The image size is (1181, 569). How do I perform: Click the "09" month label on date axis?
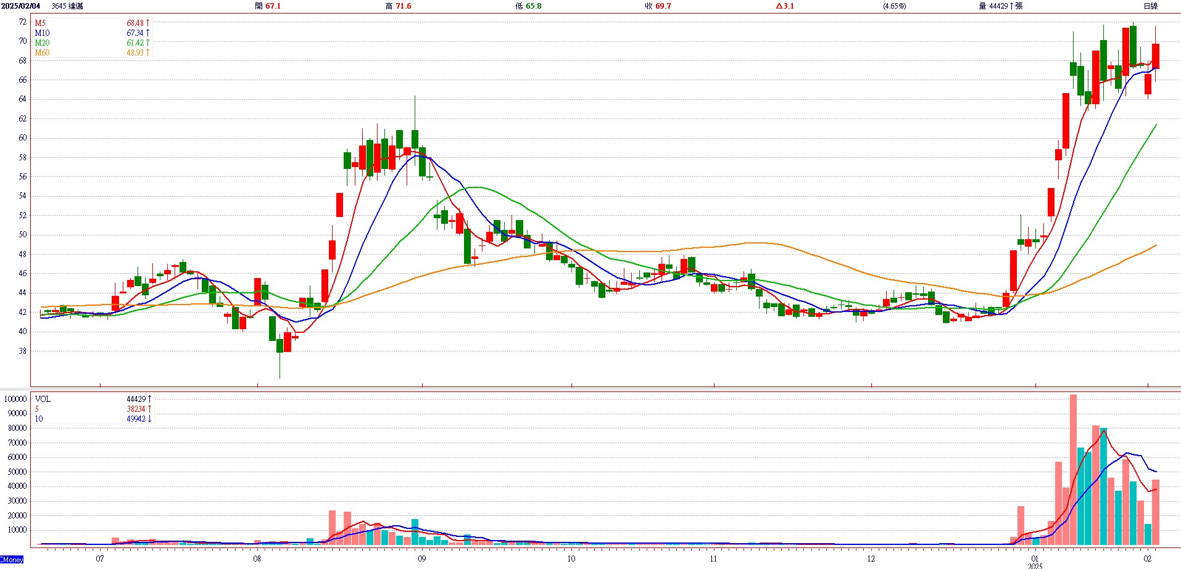(x=422, y=559)
